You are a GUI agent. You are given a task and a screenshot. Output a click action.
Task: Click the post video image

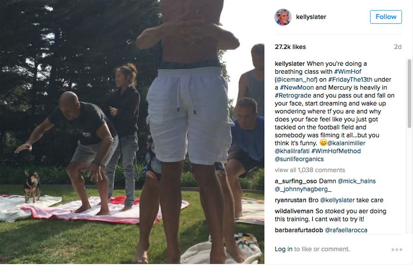132,132
